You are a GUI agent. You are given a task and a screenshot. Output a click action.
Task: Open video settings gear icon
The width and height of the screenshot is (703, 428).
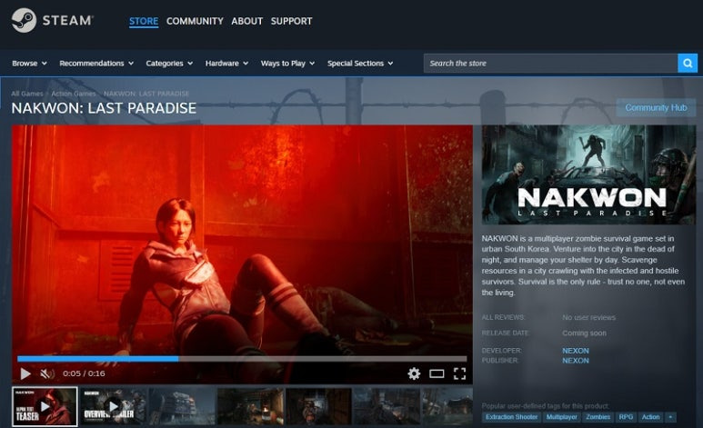414,373
